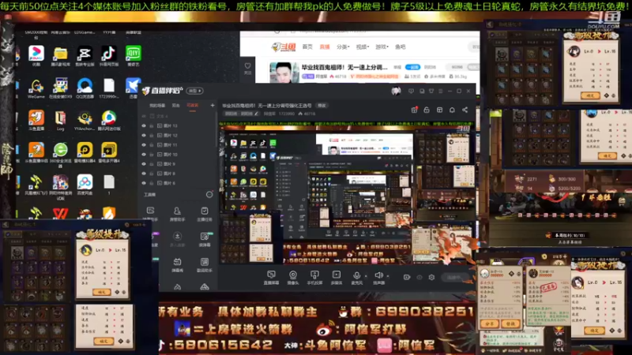Viewport: 632px width, 355px height.
Task: Toggle the lock on 图片 13 layer
Action: click(x=152, y=125)
